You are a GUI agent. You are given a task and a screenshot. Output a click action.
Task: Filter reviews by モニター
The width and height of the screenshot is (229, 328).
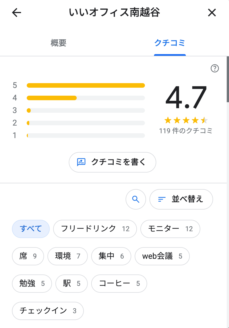(x=170, y=229)
